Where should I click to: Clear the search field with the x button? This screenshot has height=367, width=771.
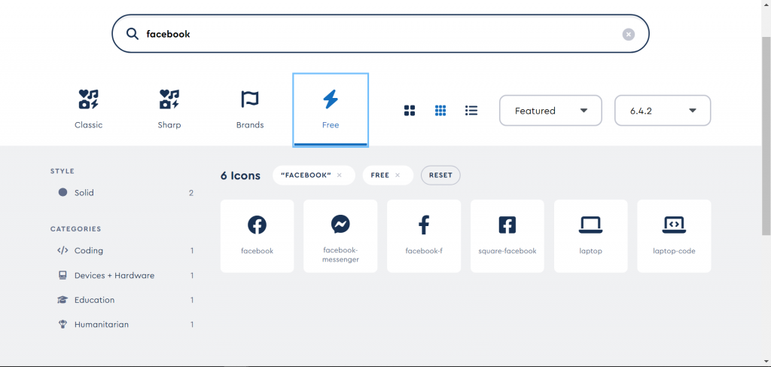pos(629,34)
